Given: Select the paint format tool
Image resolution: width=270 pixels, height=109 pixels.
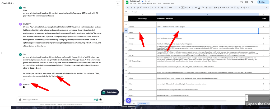Looking at the screenshot, I should tap(141, 8).
